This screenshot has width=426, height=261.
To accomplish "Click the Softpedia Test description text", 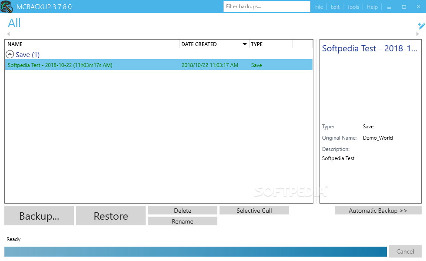I will coord(338,158).
